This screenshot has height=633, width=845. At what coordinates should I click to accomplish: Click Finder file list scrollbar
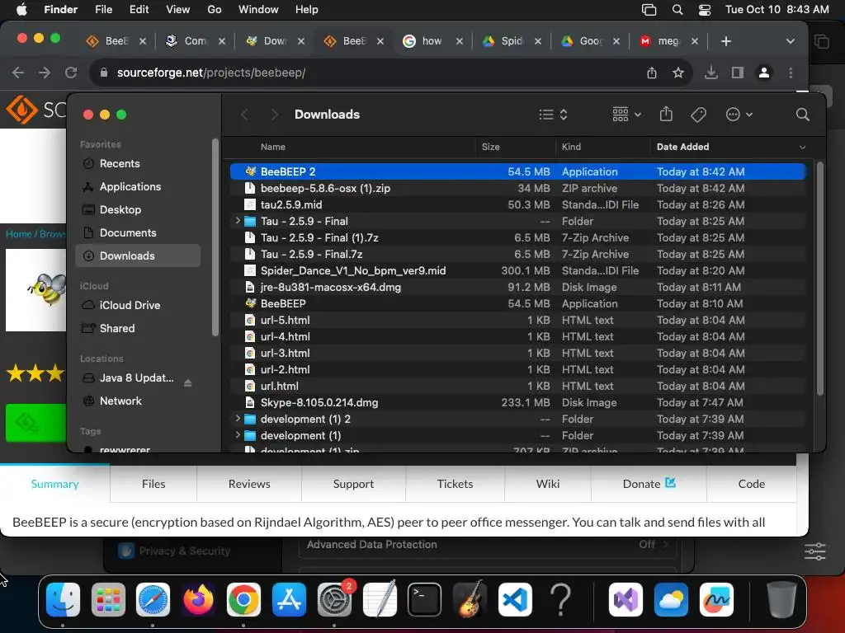click(819, 279)
